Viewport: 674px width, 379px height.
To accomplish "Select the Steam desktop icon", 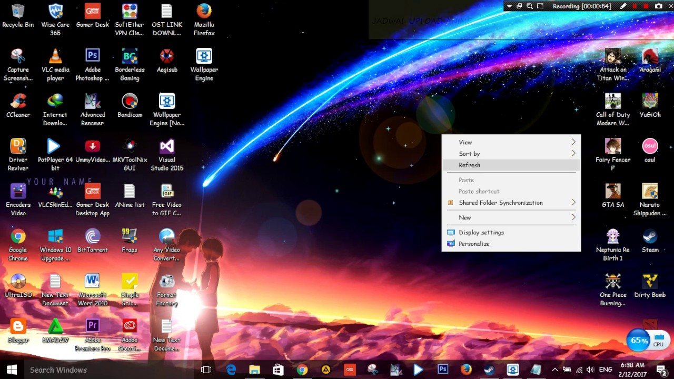I will click(x=650, y=241).
